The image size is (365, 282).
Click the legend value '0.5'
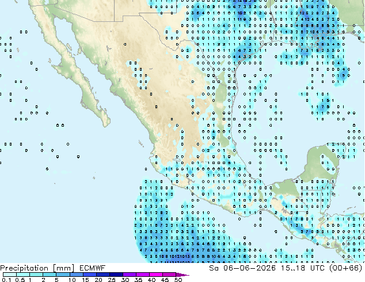pos(20,280)
